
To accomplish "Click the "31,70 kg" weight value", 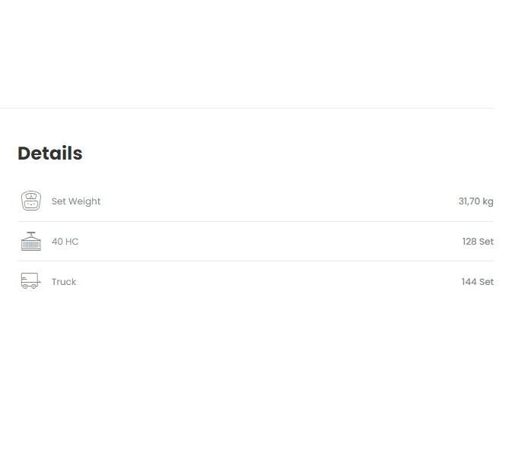I will click(475, 201).
